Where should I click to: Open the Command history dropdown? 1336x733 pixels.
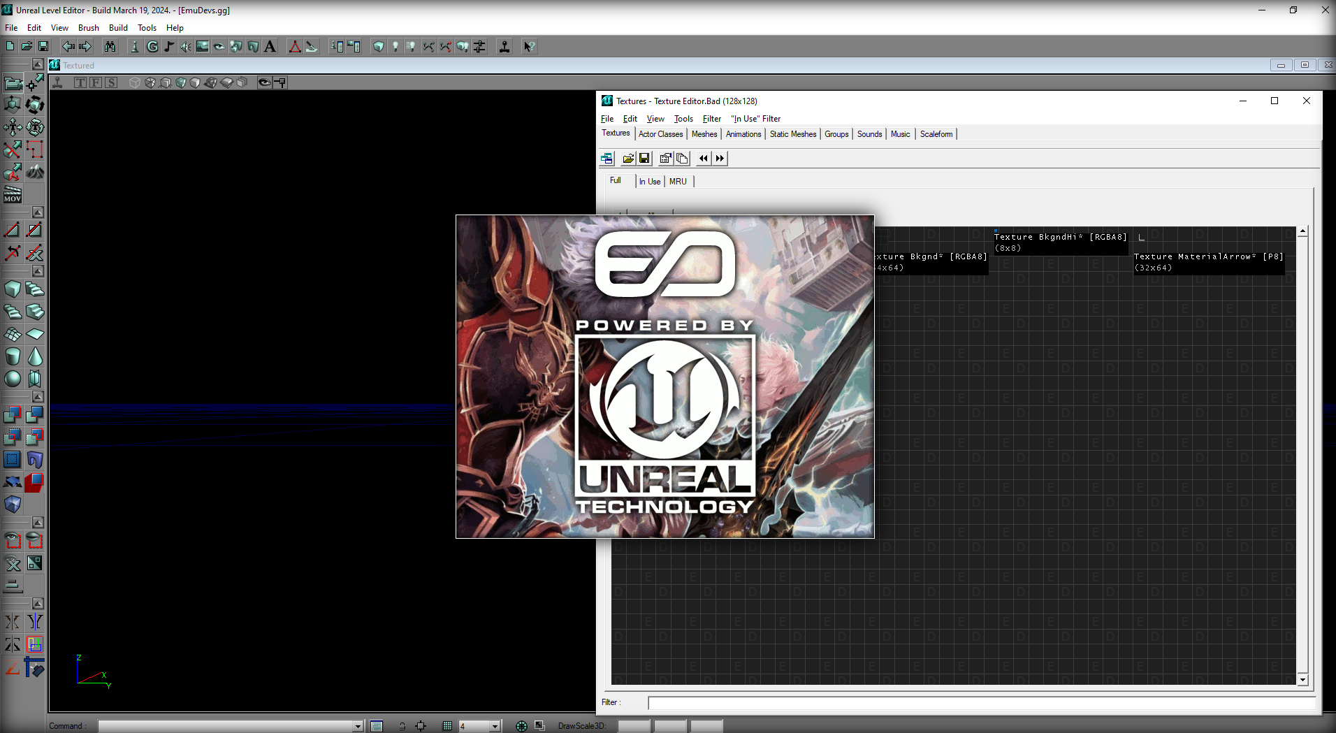pos(358,726)
